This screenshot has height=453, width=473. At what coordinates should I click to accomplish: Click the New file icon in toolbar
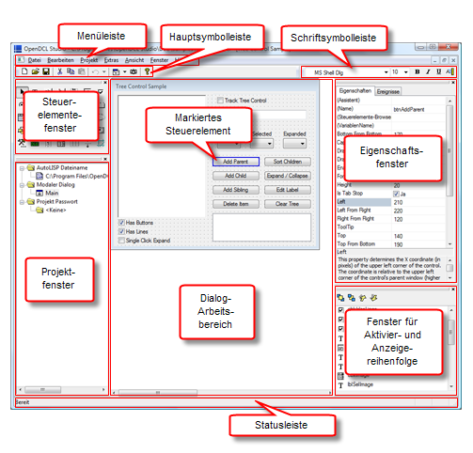tap(24, 71)
